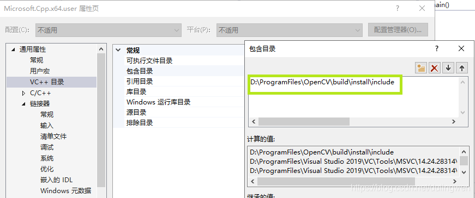Select 输入 linker item
Viewport: 475px width, 198px height.
click(x=47, y=126)
